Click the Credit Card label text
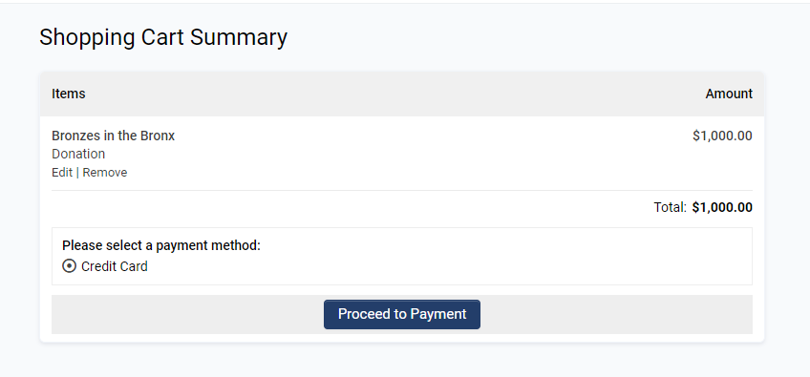810x377 pixels. (x=115, y=266)
